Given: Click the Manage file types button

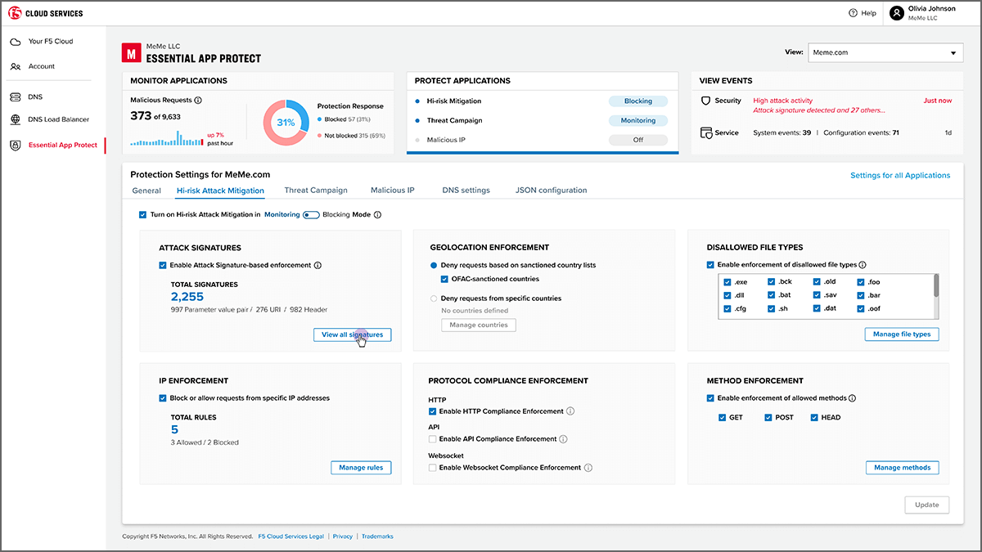Looking at the screenshot, I should point(902,334).
